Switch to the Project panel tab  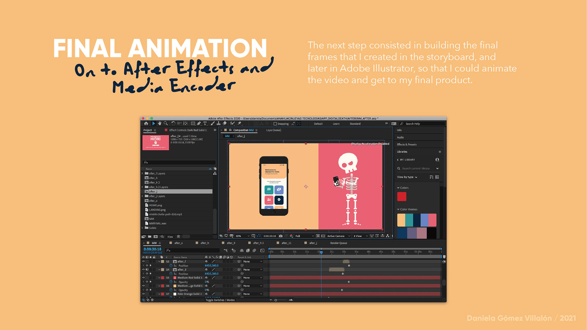[x=148, y=130]
